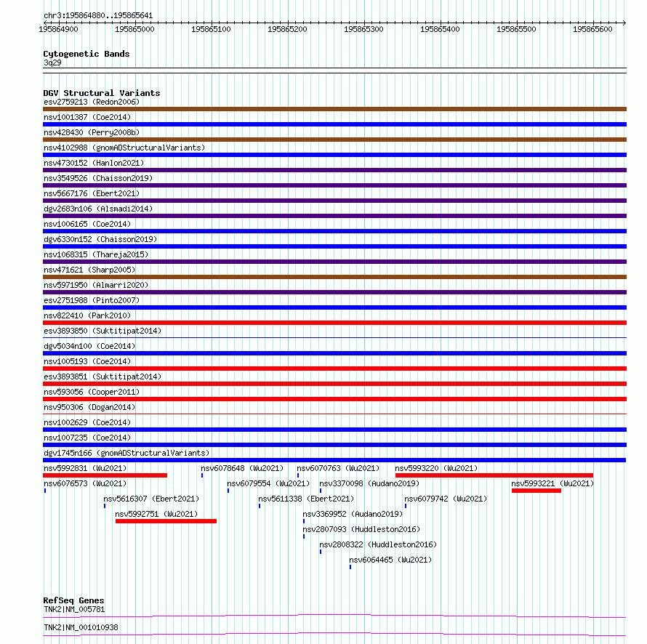The image size is (647, 644).
Task: Click ruler position 195865000
Action: tap(134, 29)
